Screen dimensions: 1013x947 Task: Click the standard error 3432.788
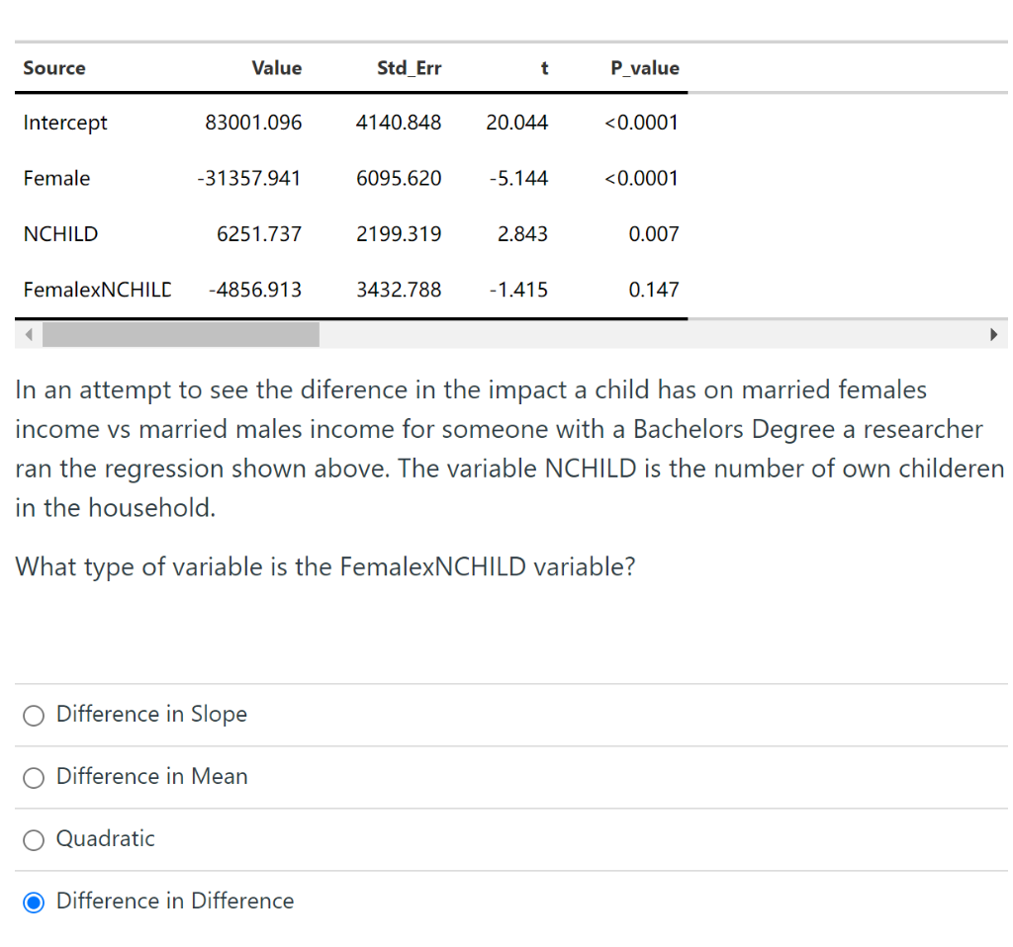point(399,290)
